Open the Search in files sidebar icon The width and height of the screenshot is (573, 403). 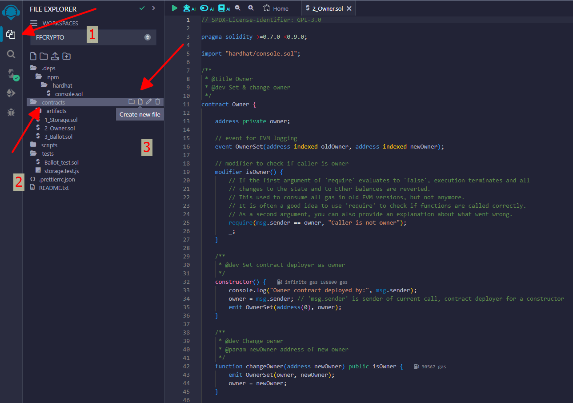pyautogui.click(x=11, y=54)
